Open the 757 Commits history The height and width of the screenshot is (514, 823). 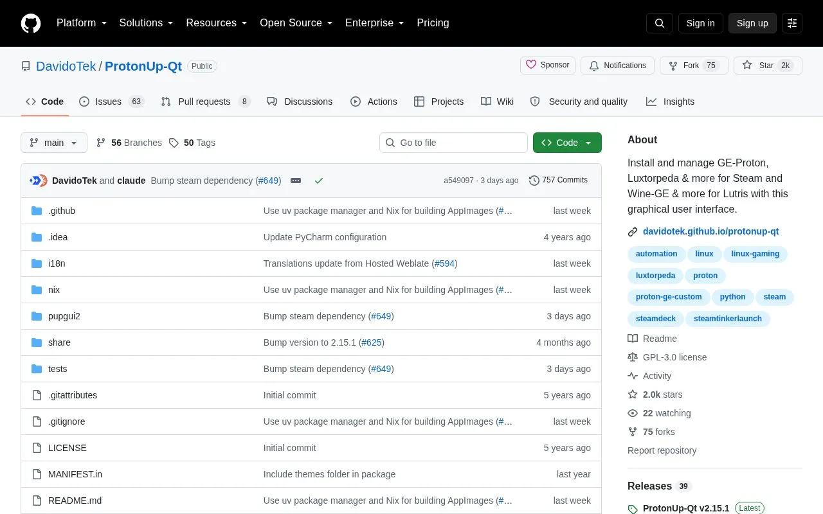pos(558,181)
